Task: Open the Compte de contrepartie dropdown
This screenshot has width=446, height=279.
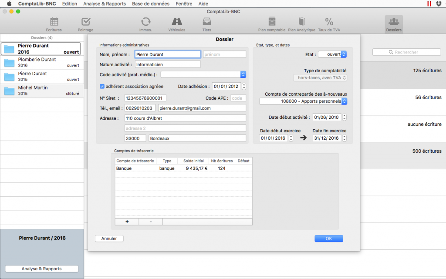Action: pos(303,101)
